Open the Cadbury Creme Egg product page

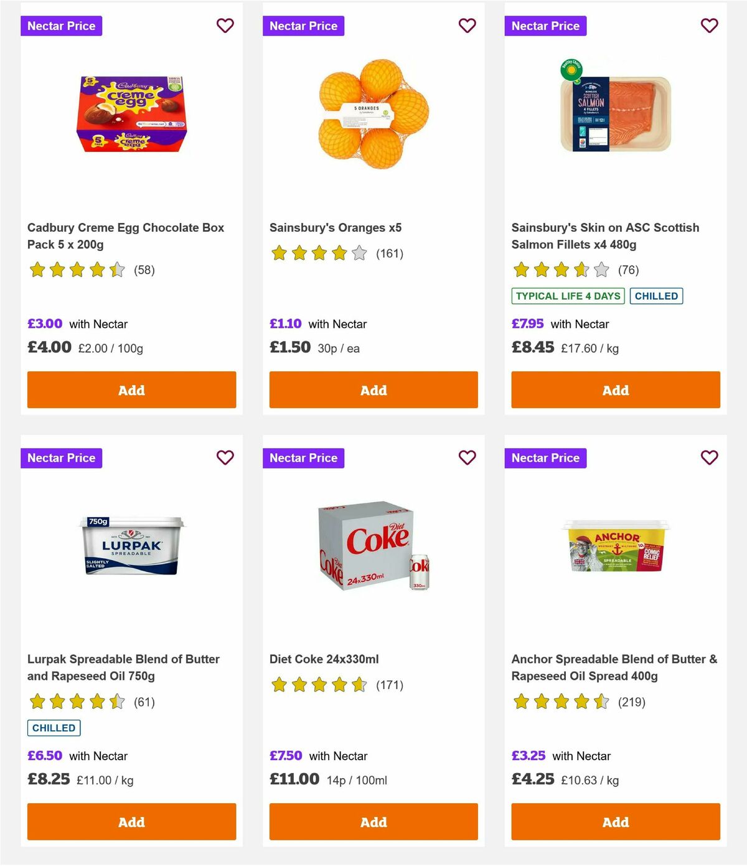pos(126,236)
